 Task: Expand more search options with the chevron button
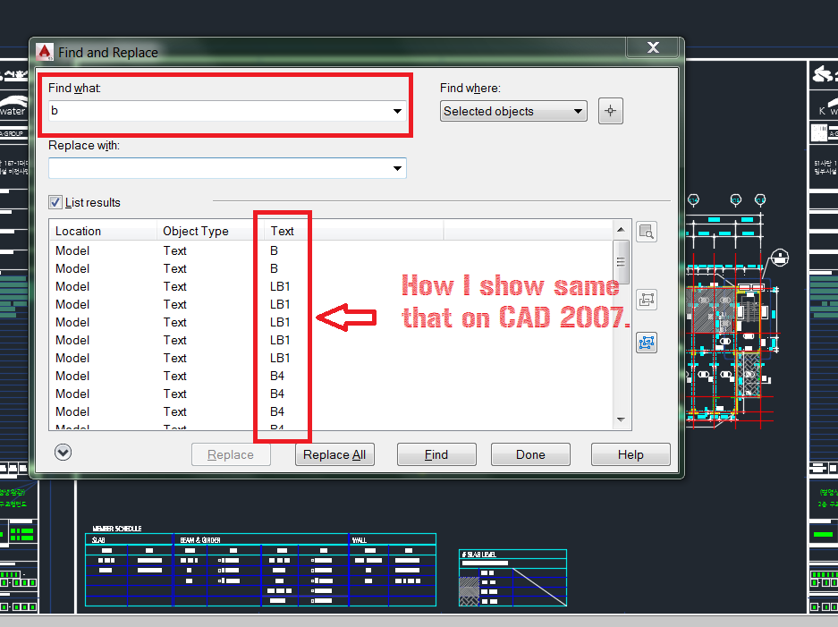coord(63,453)
